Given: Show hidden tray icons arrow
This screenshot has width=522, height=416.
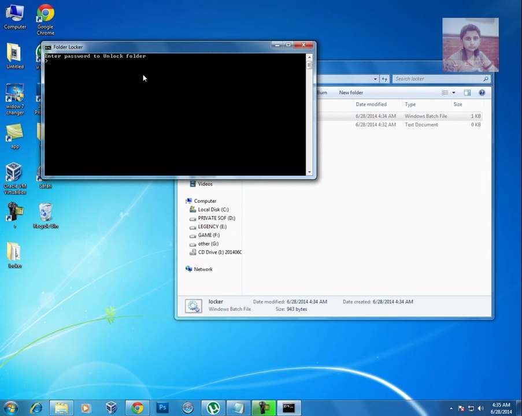Looking at the screenshot, I should 451,408.
